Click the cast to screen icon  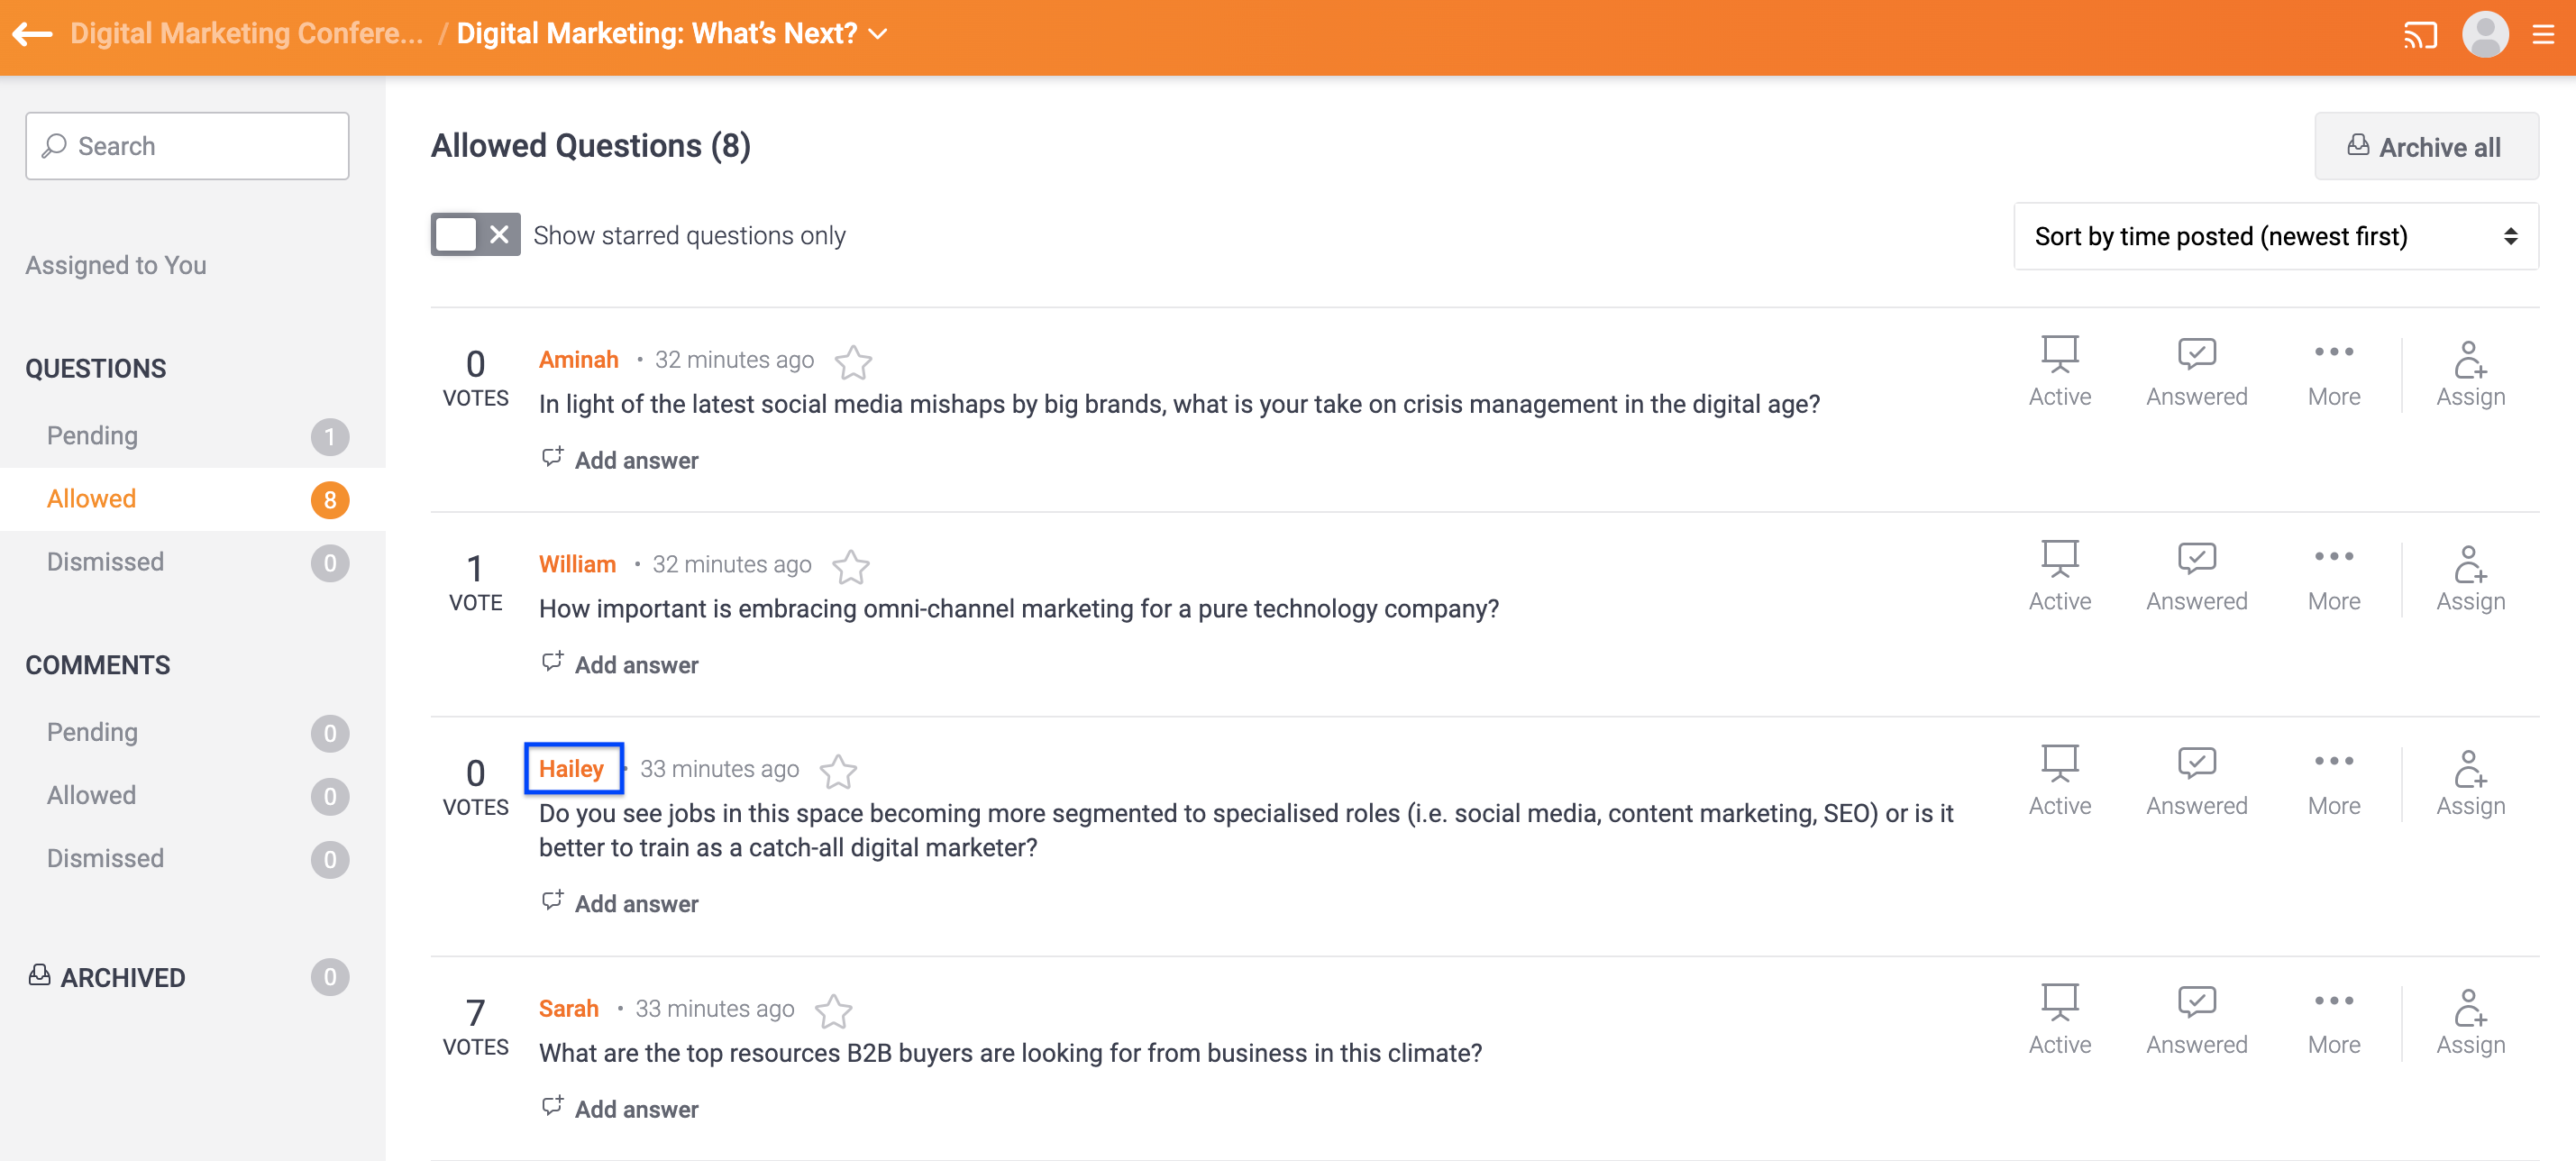click(2419, 36)
